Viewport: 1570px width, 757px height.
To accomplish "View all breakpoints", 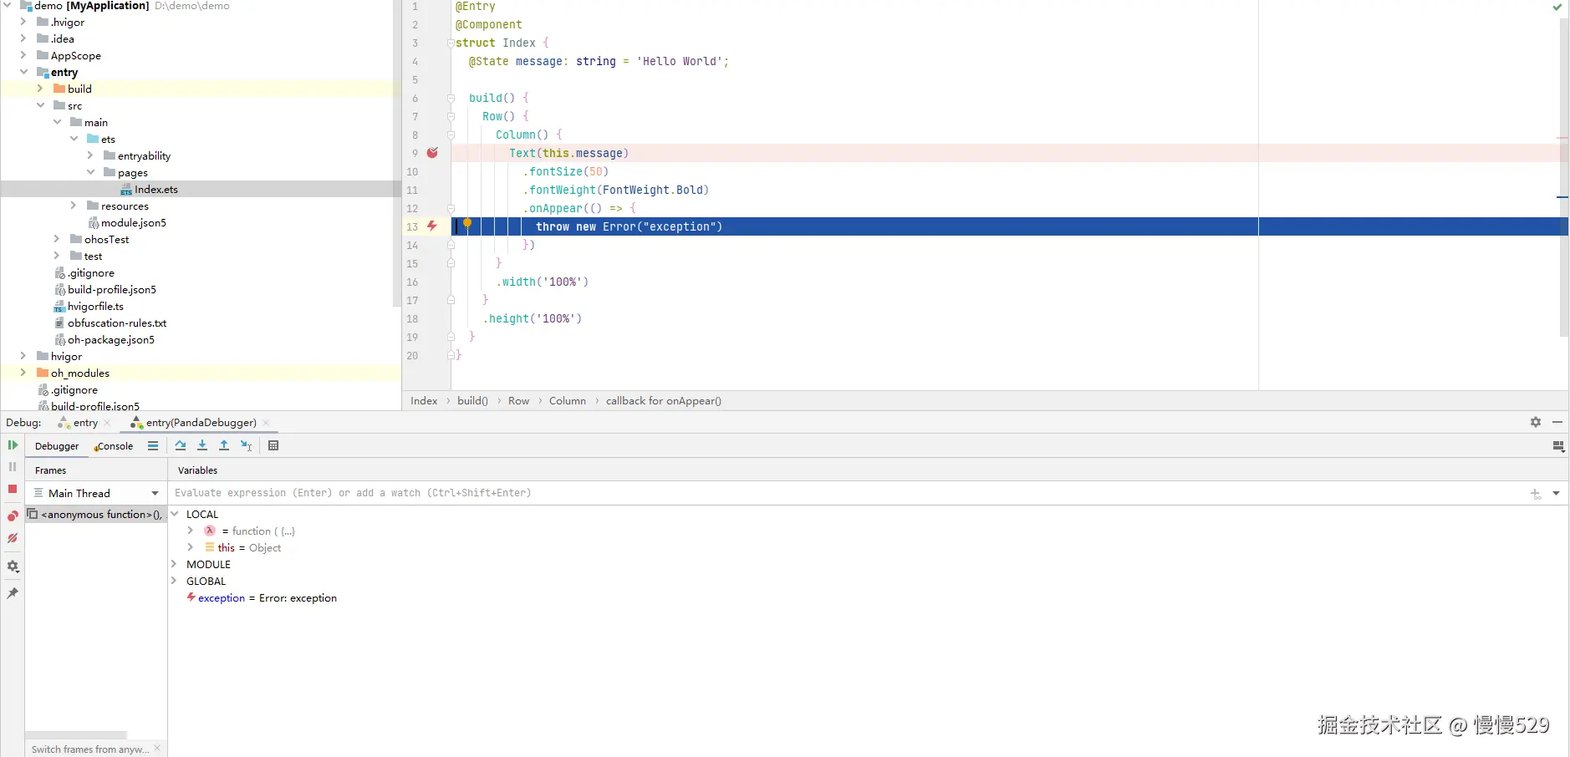I will [13, 516].
